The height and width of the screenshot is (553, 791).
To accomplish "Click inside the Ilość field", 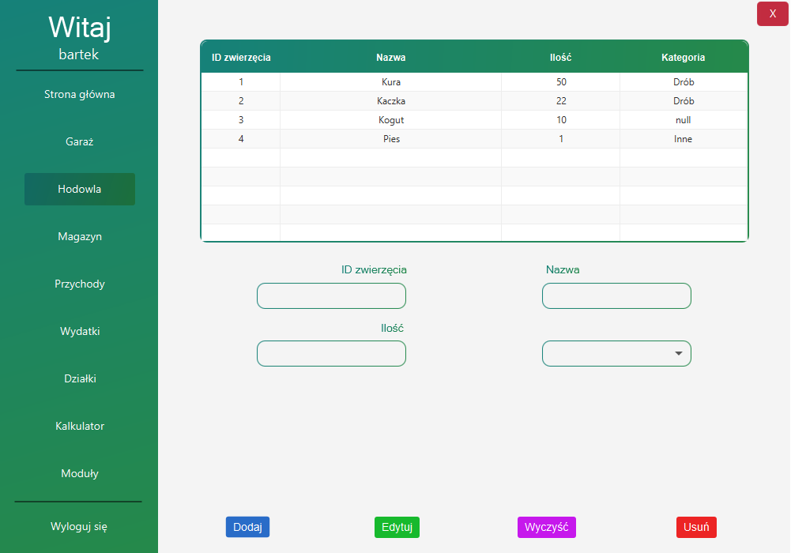I will [331, 353].
